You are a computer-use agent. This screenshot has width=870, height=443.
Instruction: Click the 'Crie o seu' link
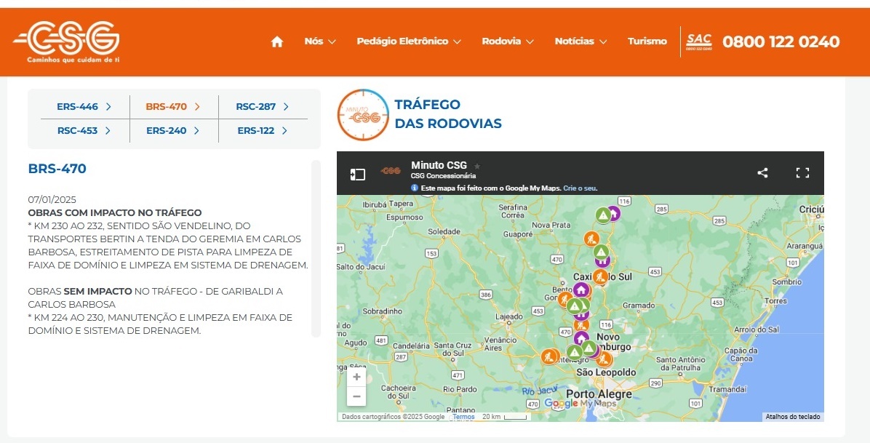(x=580, y=188)
